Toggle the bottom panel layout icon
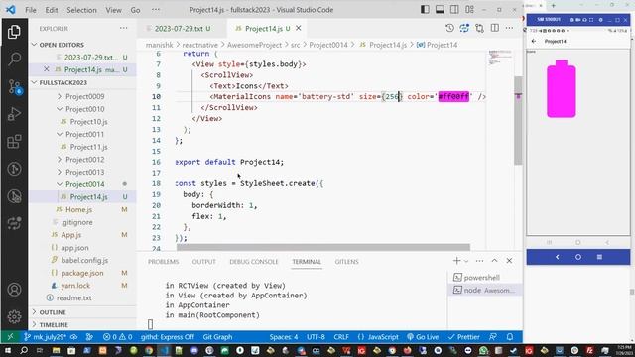This screenshot has height=357, width=635. pos(440,9)
